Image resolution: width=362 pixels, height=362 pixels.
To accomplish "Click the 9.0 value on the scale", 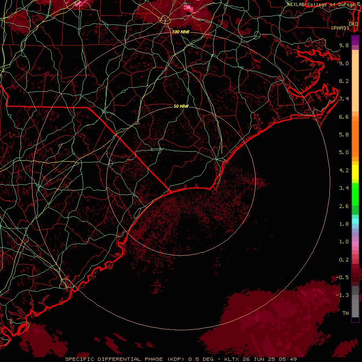I will (344, 63).
